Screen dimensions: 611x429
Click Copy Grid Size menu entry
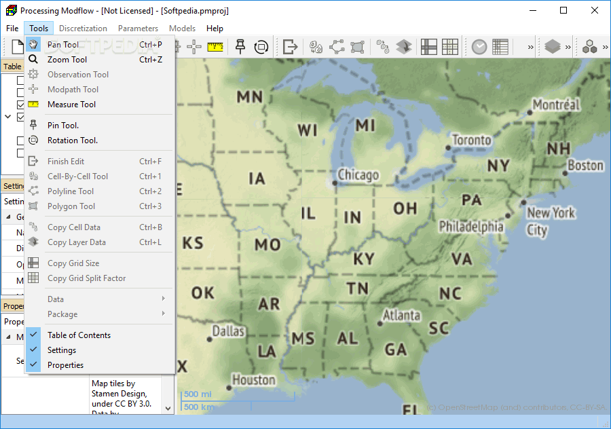100,263
